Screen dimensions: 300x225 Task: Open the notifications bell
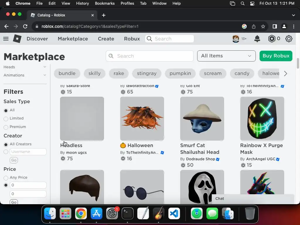[257, 39]
